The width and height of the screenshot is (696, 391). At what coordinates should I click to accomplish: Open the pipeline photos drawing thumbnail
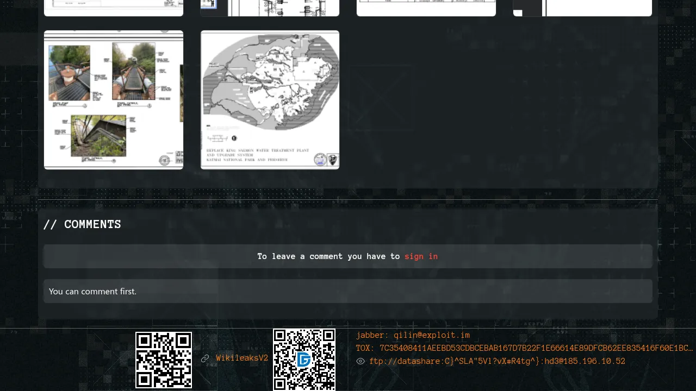click(114, 100)
